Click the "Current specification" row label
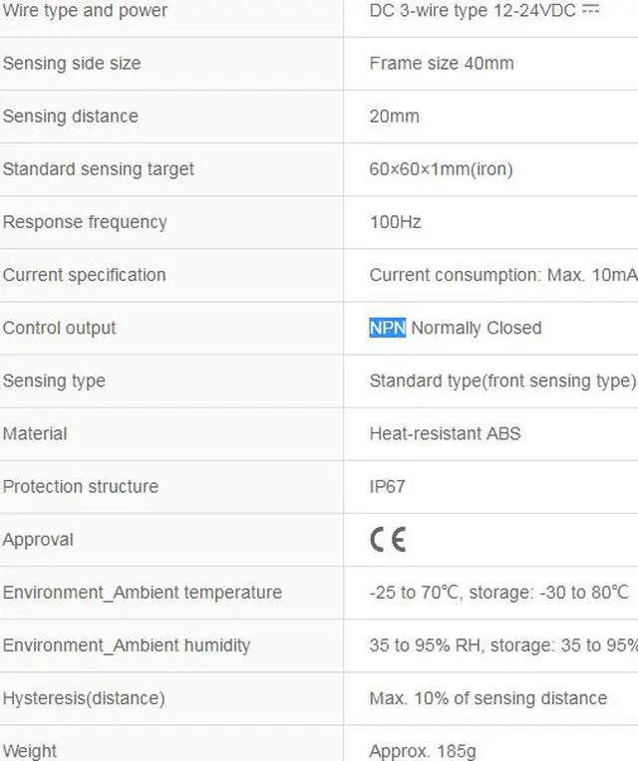The width and height of the screenshot is (638, 761). tap(84, 275)
